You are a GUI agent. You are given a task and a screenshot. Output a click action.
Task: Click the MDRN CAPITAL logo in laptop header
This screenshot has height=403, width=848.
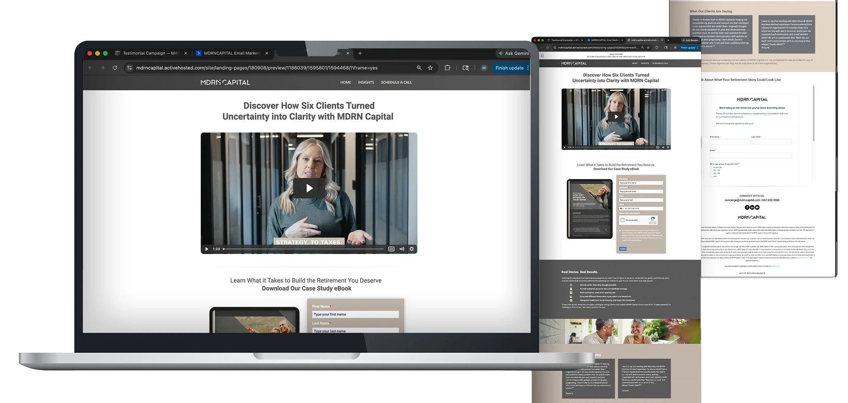coord(225,82)
